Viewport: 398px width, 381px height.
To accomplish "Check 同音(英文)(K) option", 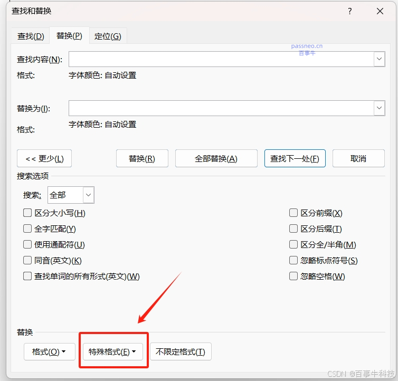I will 27,260.
